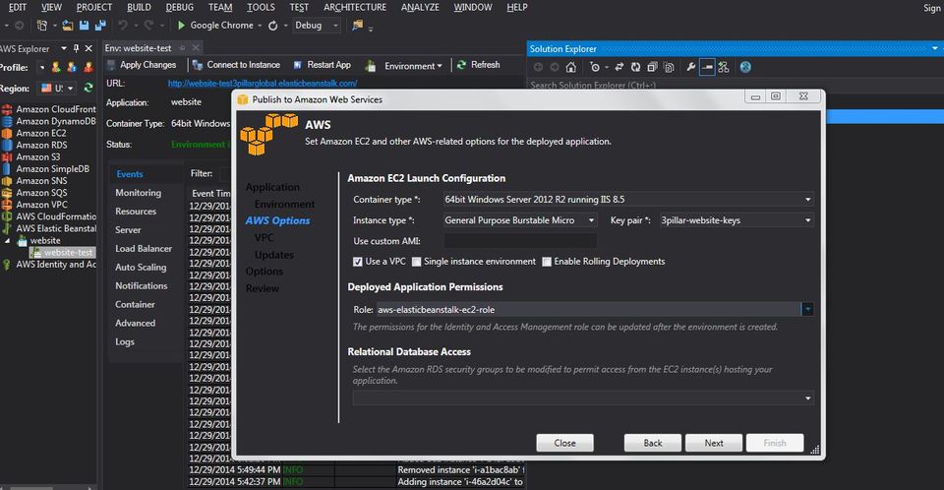Click the Open File folder icon

tap(68, 26)
